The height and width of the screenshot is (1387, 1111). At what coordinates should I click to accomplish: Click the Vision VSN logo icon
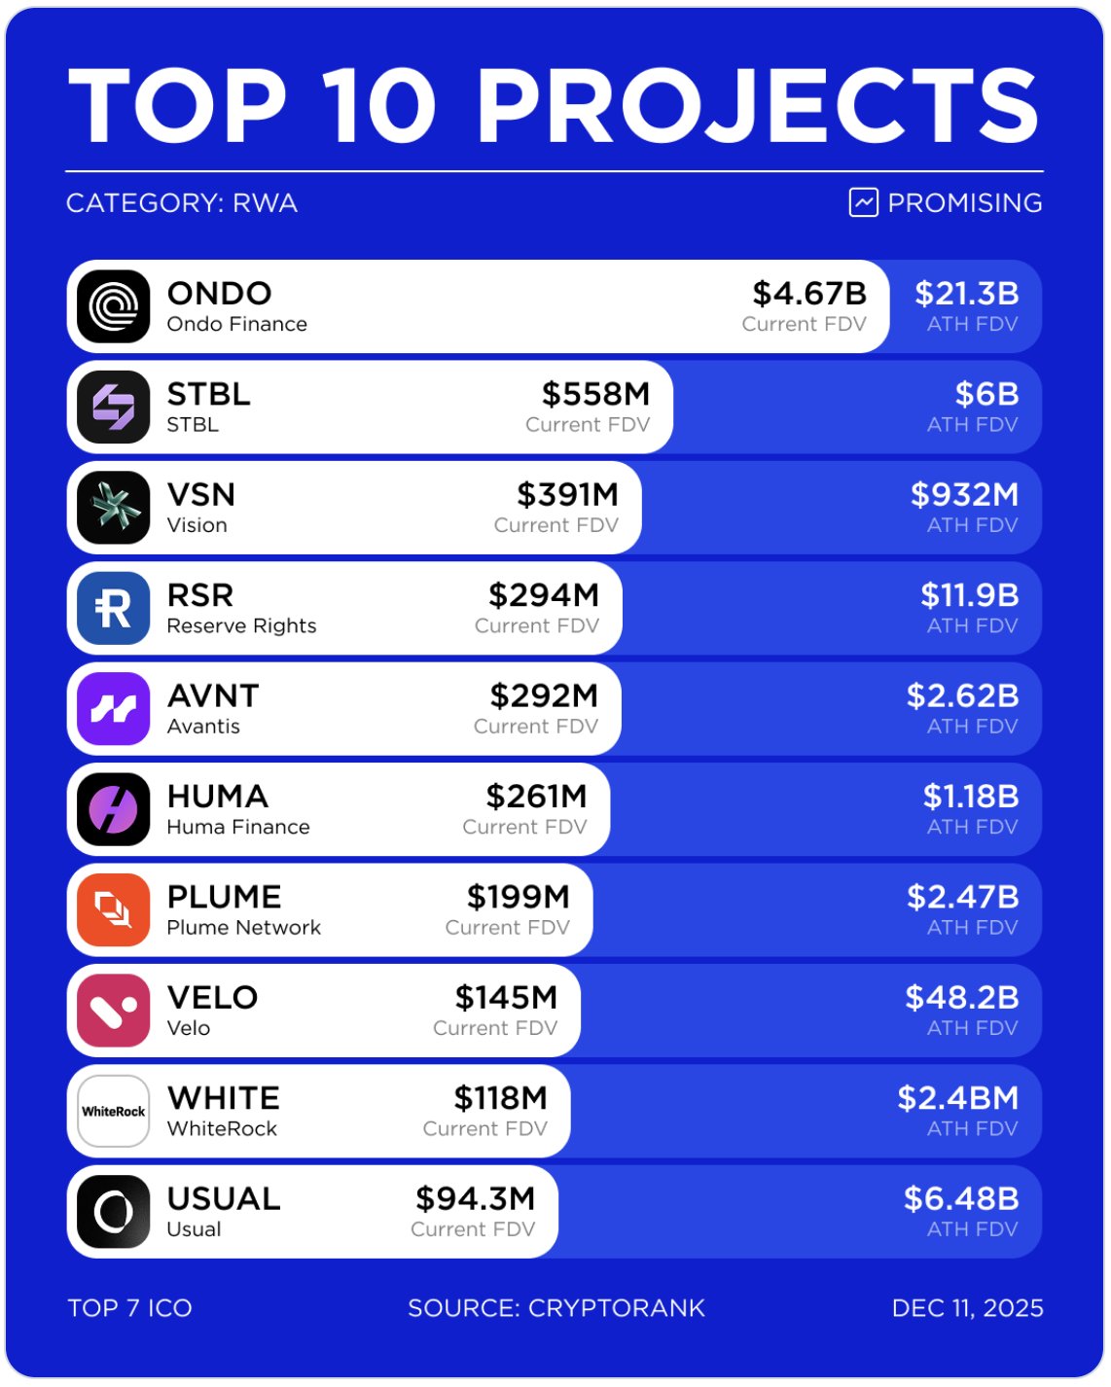tap(114, 508)
